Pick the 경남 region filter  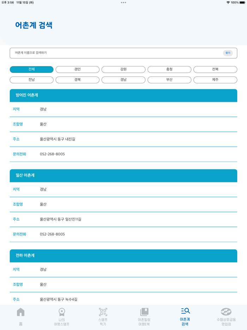coord(123,80)
